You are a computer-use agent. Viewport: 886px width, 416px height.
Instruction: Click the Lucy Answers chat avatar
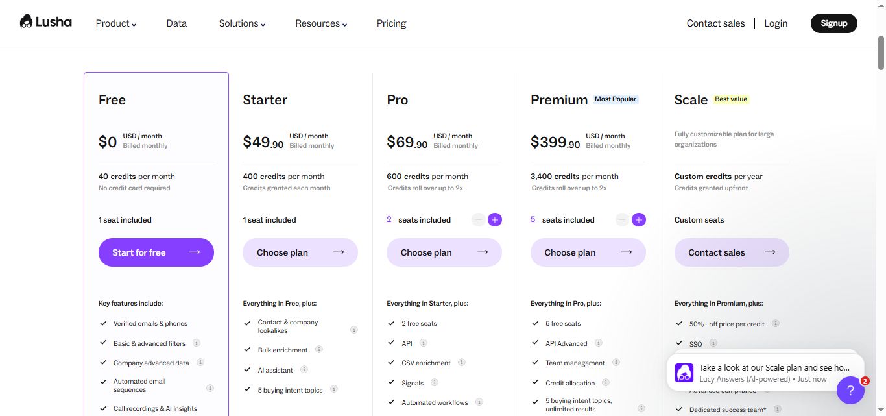pyautogui.click(x=684, y=373)
